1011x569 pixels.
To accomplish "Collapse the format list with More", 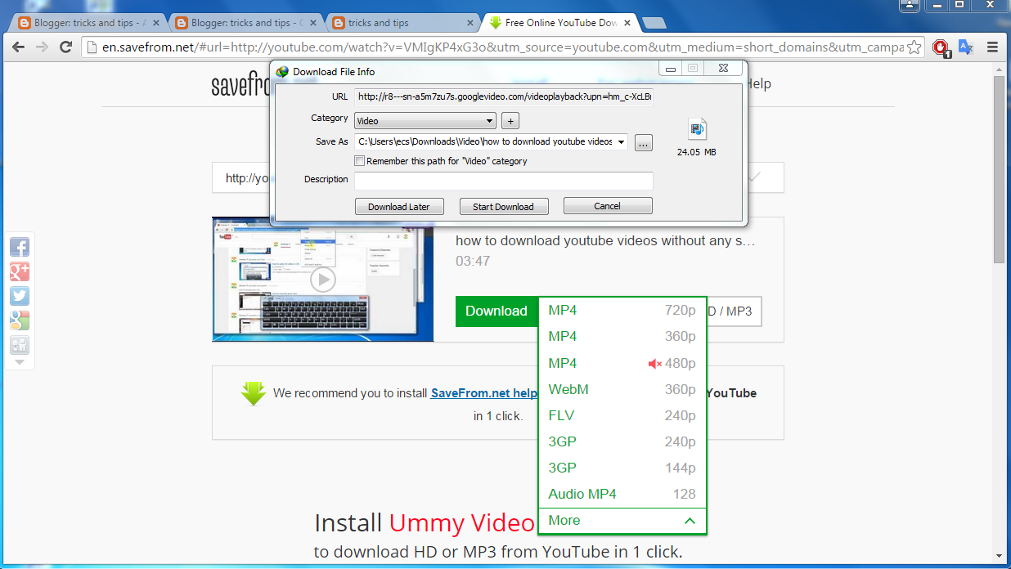I will pos(622,521).
